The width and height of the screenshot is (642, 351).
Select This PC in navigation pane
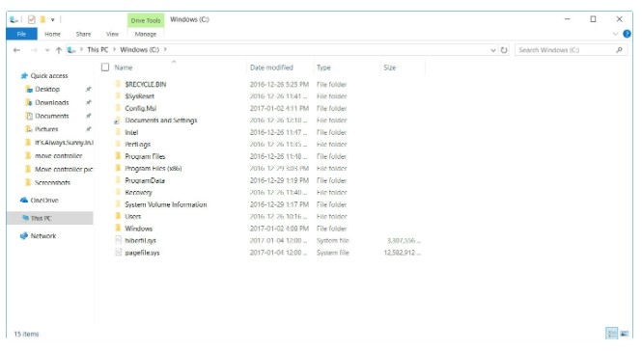click(x=41, y=218)
